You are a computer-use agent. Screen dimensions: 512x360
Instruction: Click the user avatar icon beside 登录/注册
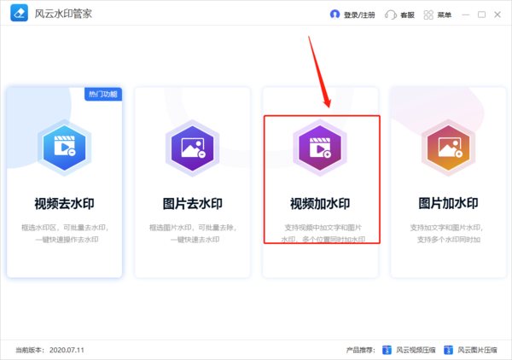coord(335,15)
